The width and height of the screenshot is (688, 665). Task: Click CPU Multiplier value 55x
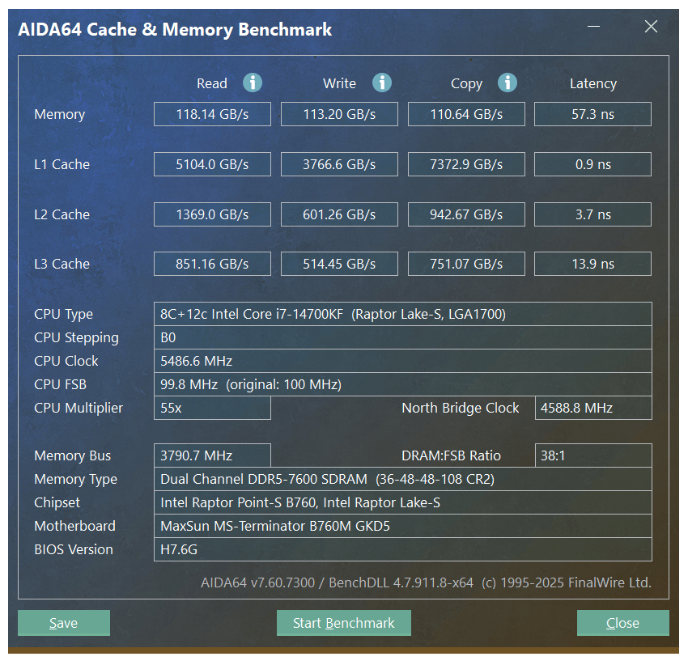212,408
